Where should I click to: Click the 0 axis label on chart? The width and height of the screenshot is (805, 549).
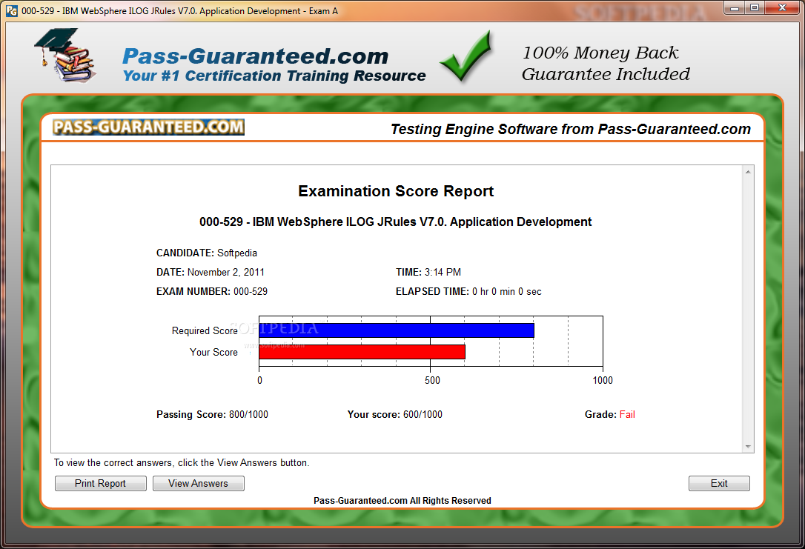pos(259,380)
